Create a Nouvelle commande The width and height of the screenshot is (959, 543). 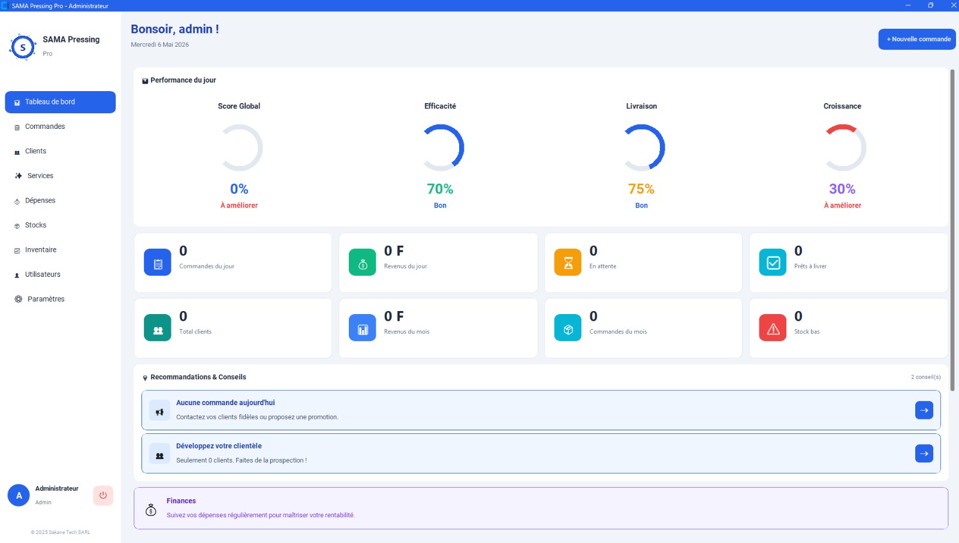pyautogui.click(x=917, y=39)
